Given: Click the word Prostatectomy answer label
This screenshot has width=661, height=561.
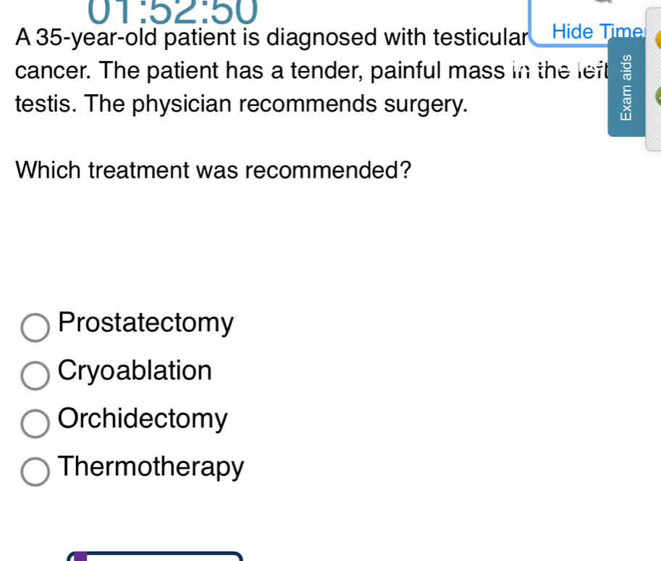Looking at the screenshot, I should [x=146, y=323].
